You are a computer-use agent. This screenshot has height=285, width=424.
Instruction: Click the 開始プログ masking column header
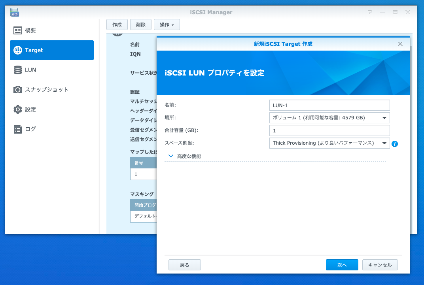click(143, 205)
